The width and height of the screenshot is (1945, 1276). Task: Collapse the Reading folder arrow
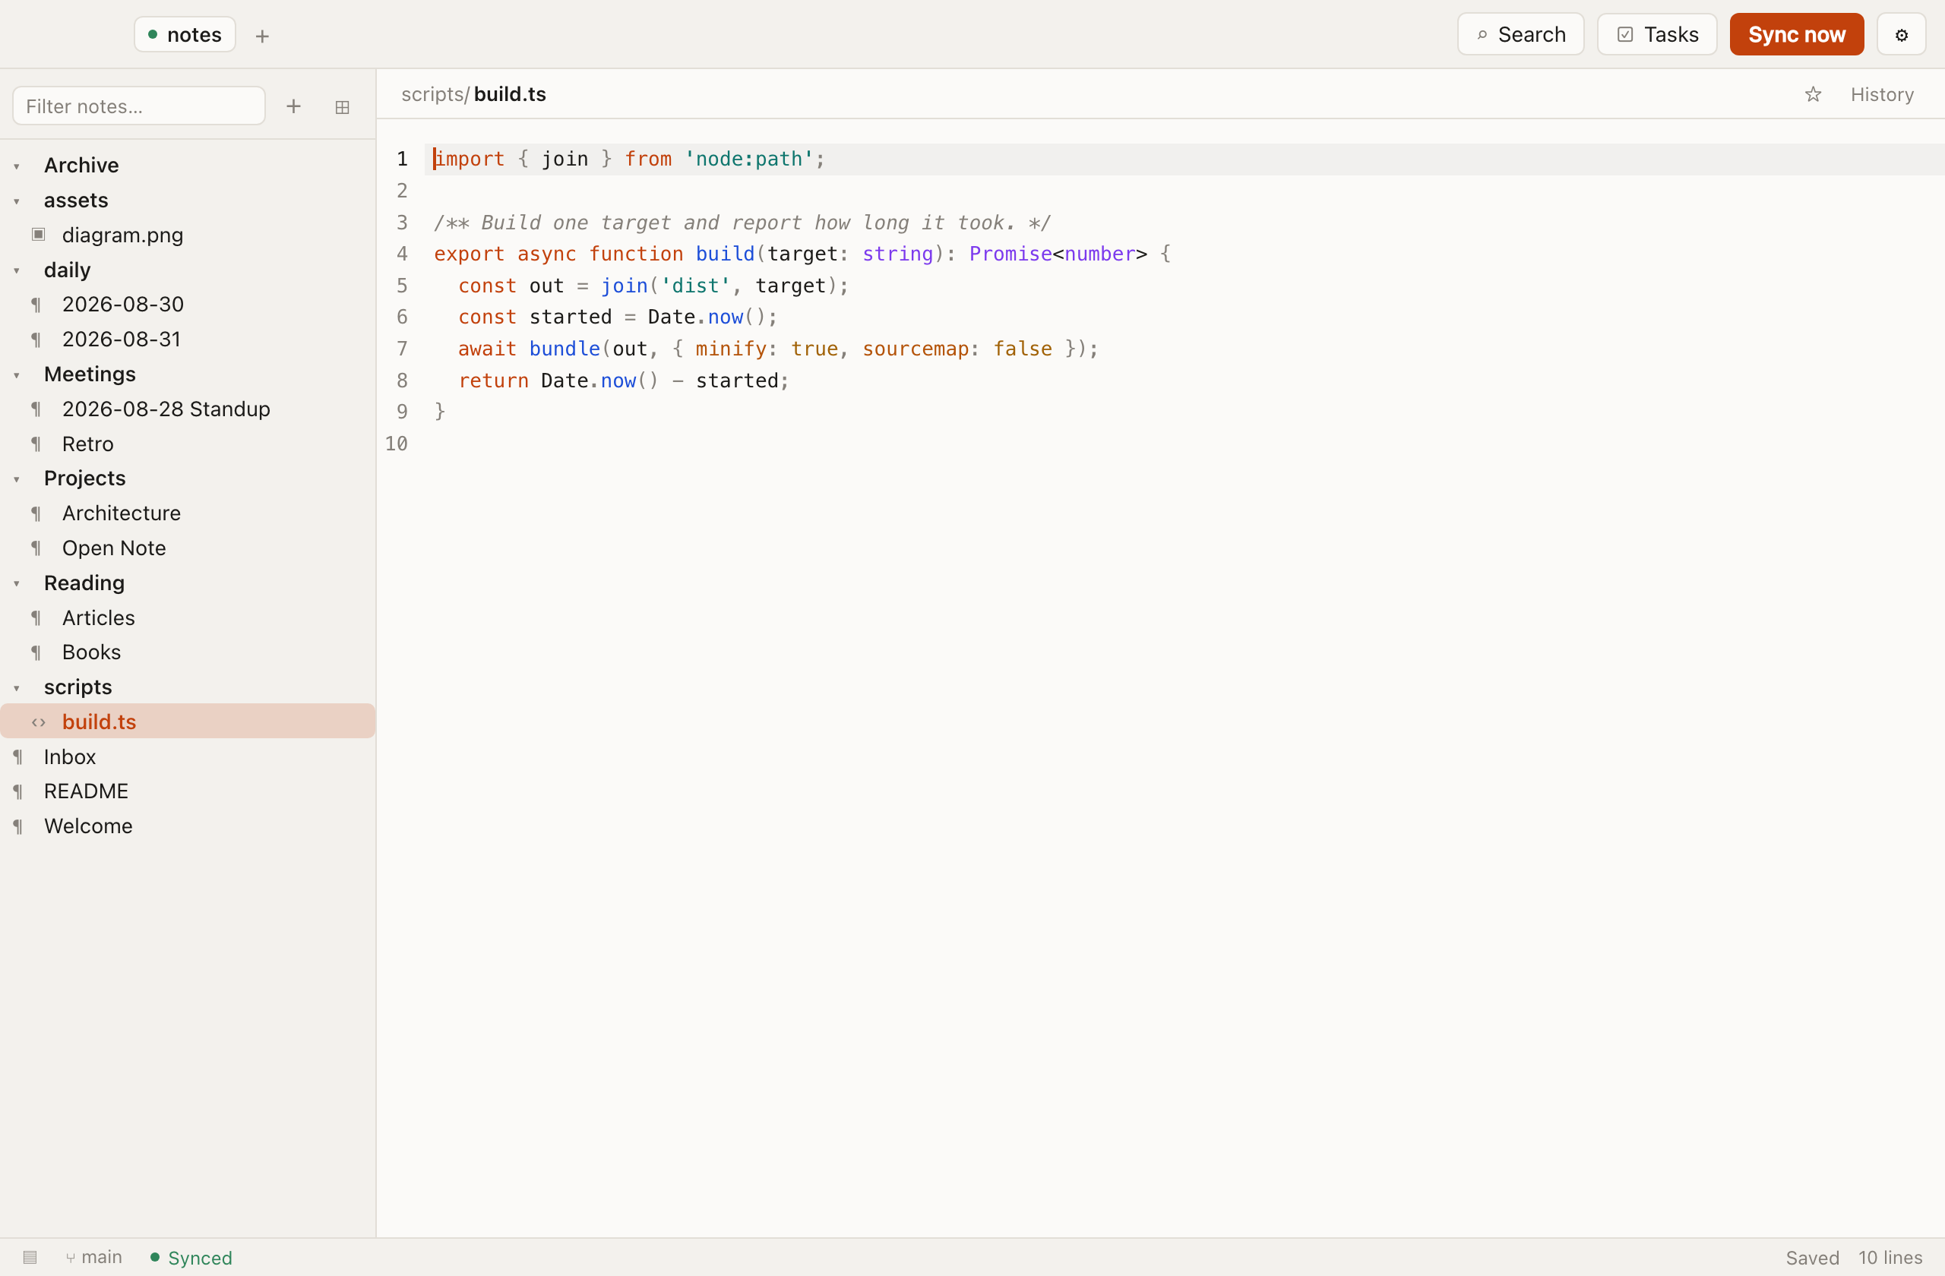pos(17,583)
